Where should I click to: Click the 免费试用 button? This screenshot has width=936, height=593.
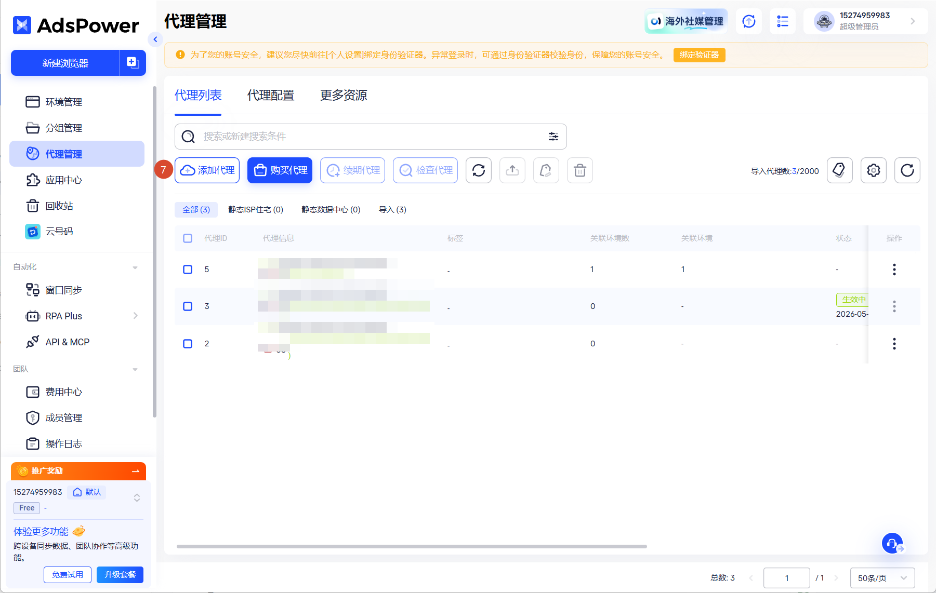click(68, 575)
